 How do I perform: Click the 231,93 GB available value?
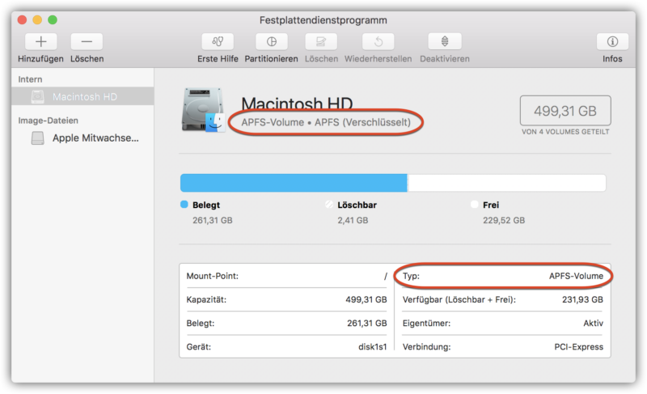click(x=582, y=299)
